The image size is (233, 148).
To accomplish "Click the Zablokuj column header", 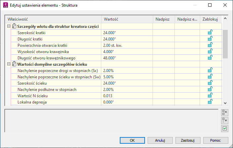I will pyautogui.click(x=210, y=19).
